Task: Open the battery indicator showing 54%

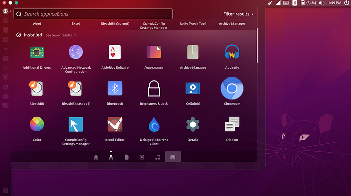Action: coord(308,3)
